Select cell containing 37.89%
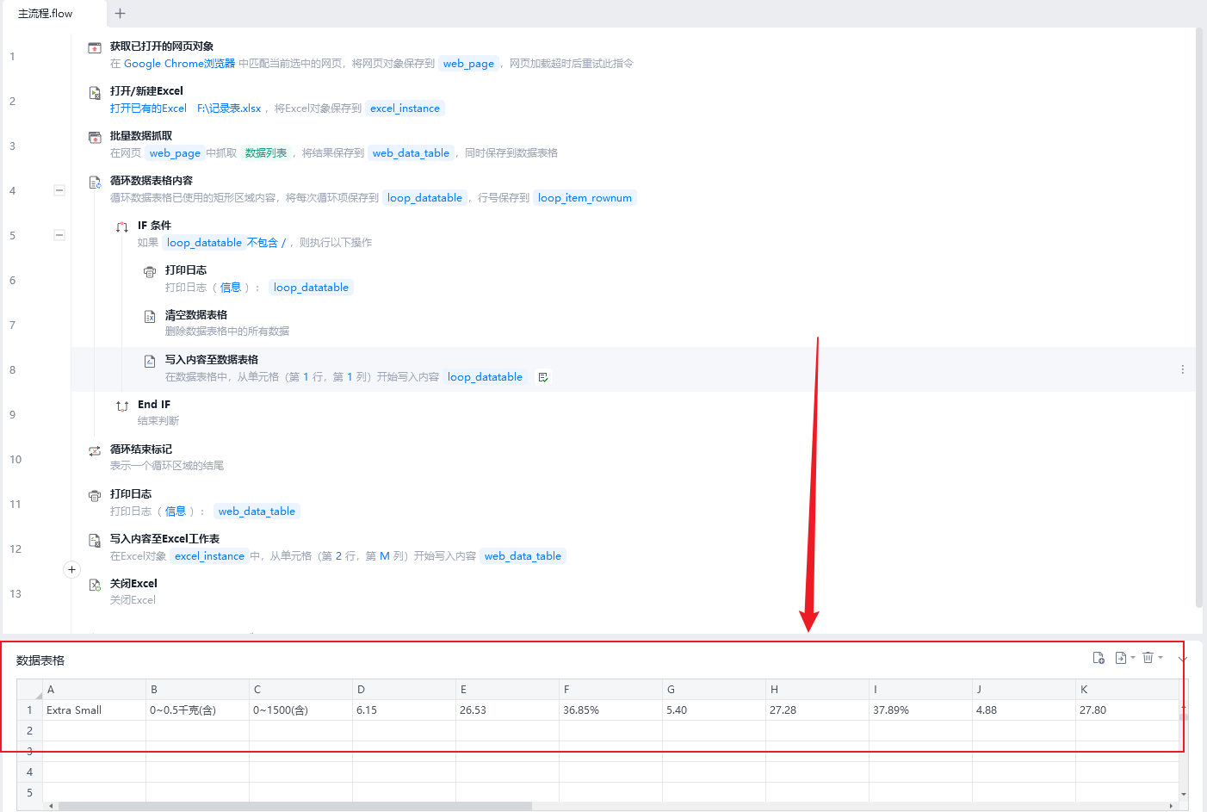The height and width of the screenshot is (812, 1207). click(920, 710)
